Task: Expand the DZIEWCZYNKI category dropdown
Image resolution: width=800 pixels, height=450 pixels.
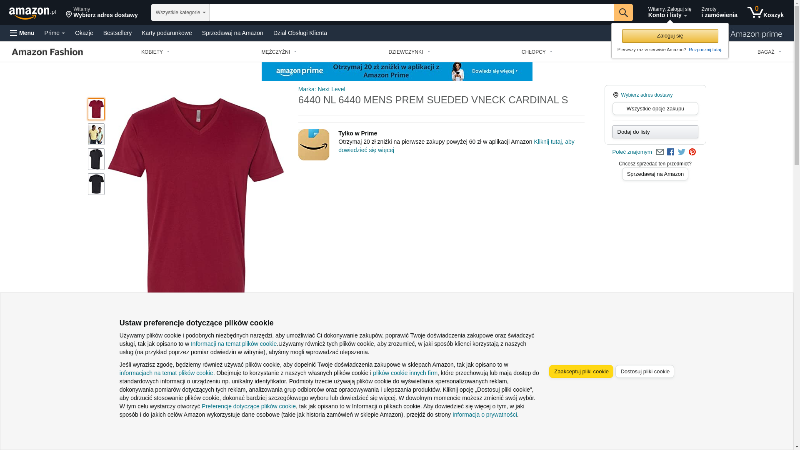Action: click(x=409, y=52)
